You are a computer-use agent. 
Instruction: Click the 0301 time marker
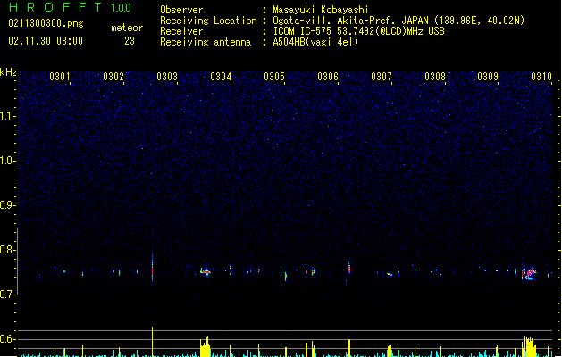[60, 77]
